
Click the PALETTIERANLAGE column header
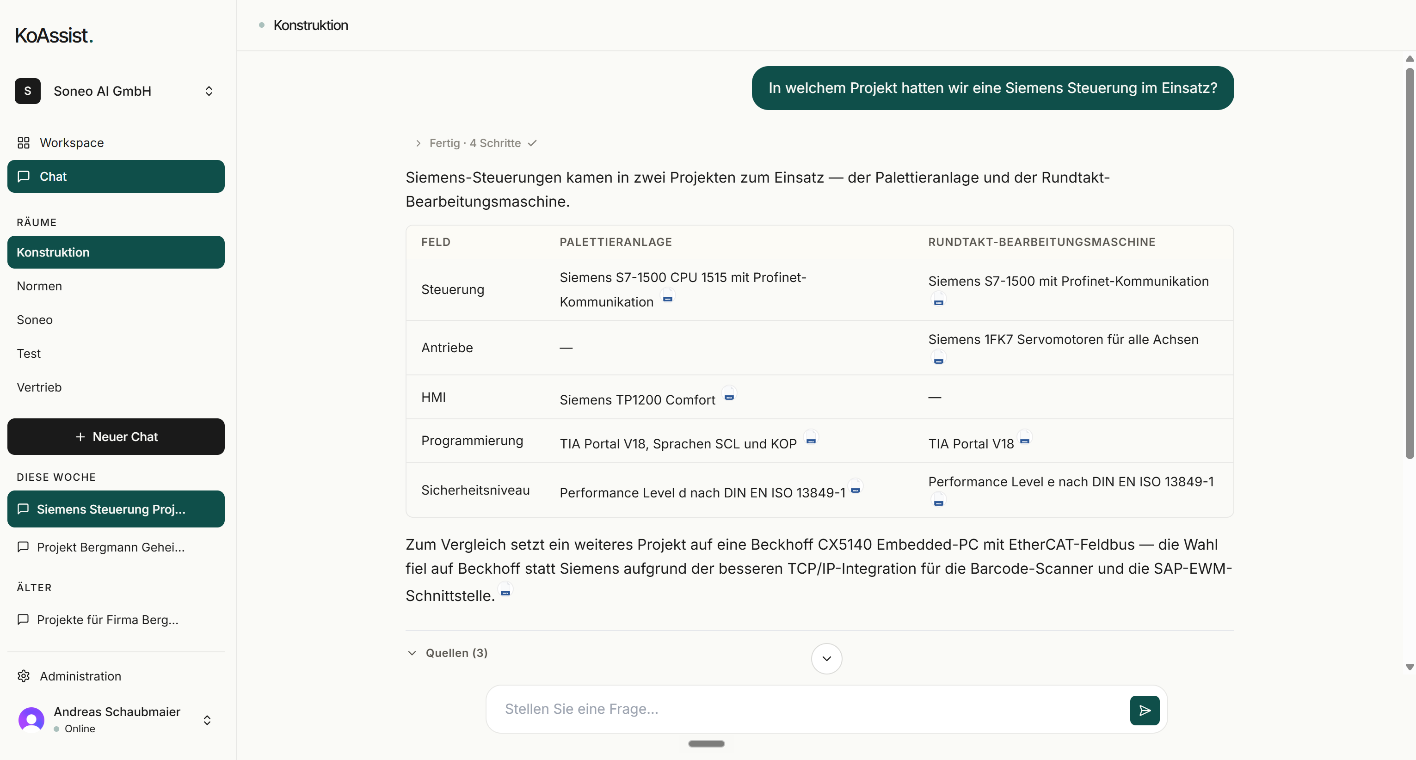coord(616,242)
